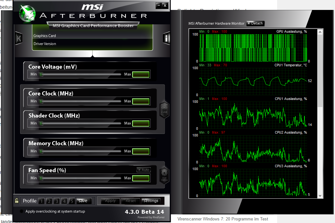Click the GPU Auslastung graph
This screenshot has width=335, height=223.
point(253,48)
